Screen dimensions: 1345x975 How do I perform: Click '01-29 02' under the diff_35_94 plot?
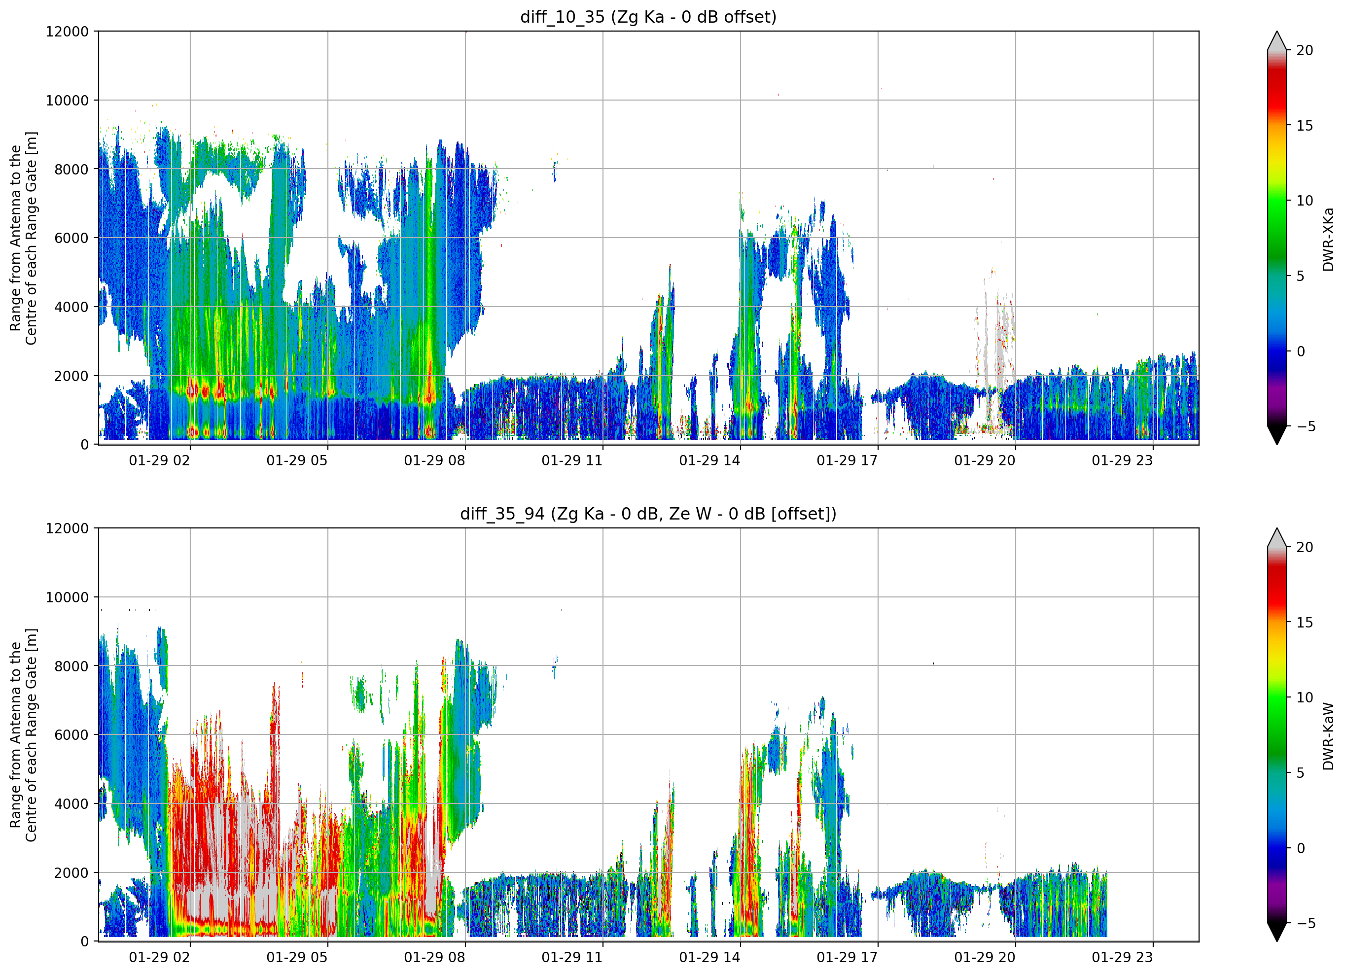tap(160, 958)
